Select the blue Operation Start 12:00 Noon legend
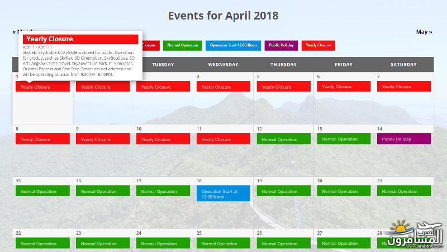This screenshot has width=447, height=252. 233,45
